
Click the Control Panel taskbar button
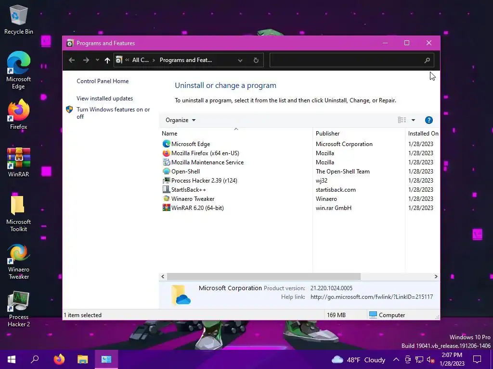106,359
